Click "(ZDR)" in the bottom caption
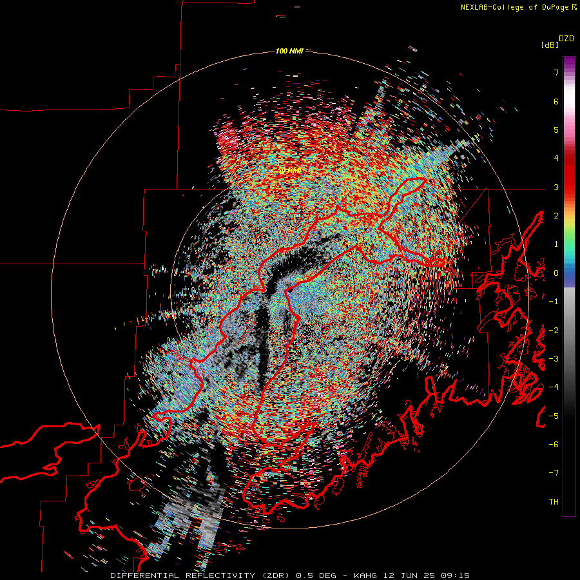This screenshot has height=580, width=580. coord(276,575)
